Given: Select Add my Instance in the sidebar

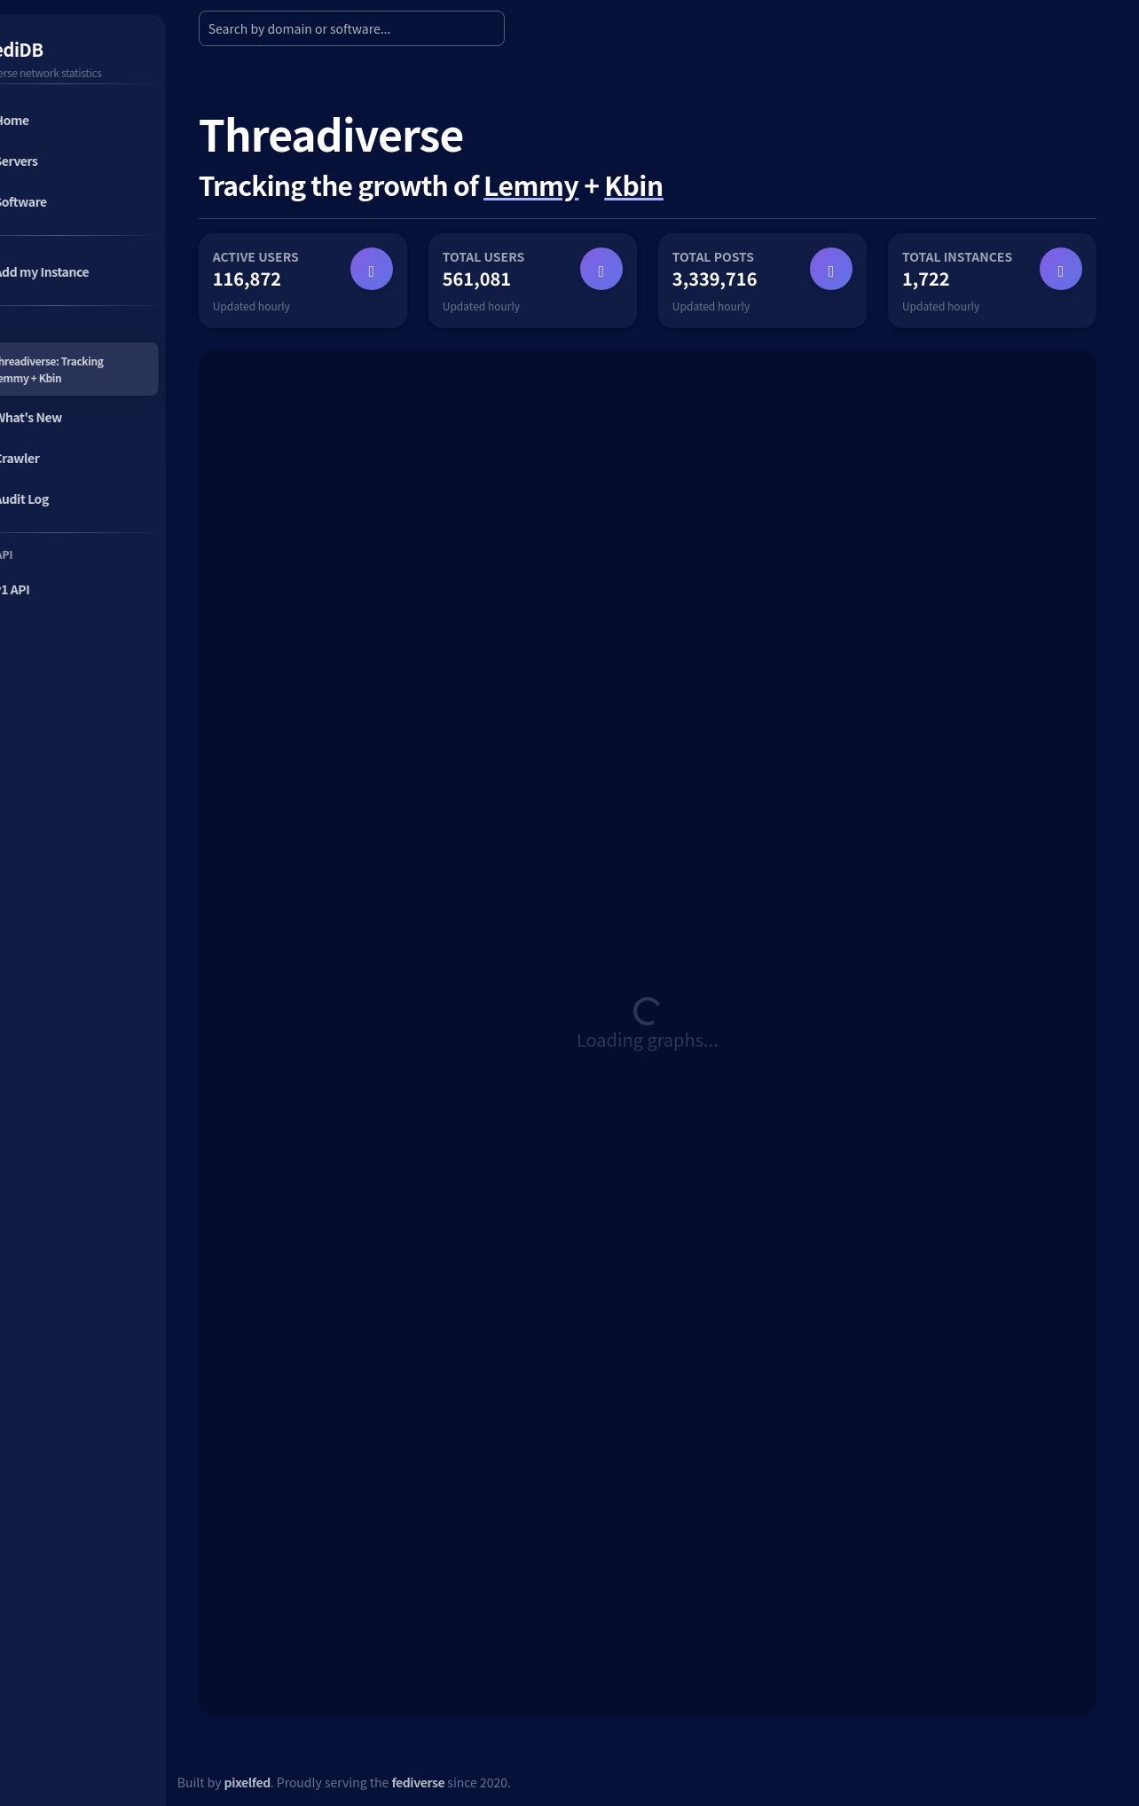Looking at the screenshot, I should [x=44, y=272].
